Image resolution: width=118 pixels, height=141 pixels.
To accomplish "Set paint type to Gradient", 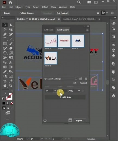I will 8,103.
